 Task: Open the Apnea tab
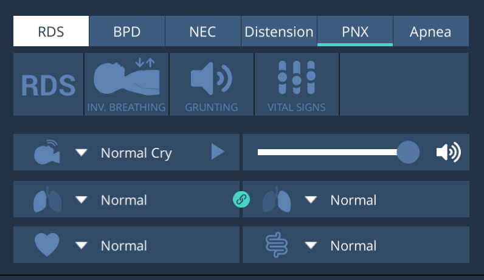point(430,32)
